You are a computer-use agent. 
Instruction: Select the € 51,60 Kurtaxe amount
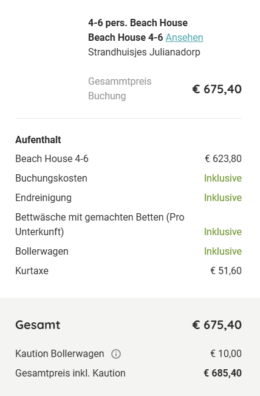point(226,270)
